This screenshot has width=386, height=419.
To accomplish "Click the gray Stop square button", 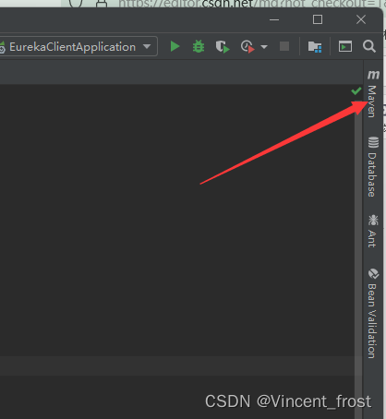I will [x=284, y=46].
